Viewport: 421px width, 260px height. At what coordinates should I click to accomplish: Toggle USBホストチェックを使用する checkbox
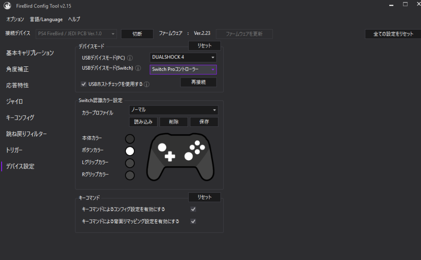click(83, 84)
